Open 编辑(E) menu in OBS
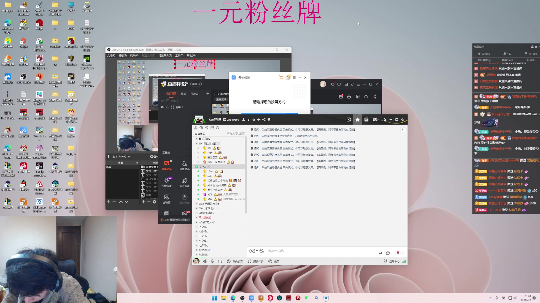 point(122,56)
